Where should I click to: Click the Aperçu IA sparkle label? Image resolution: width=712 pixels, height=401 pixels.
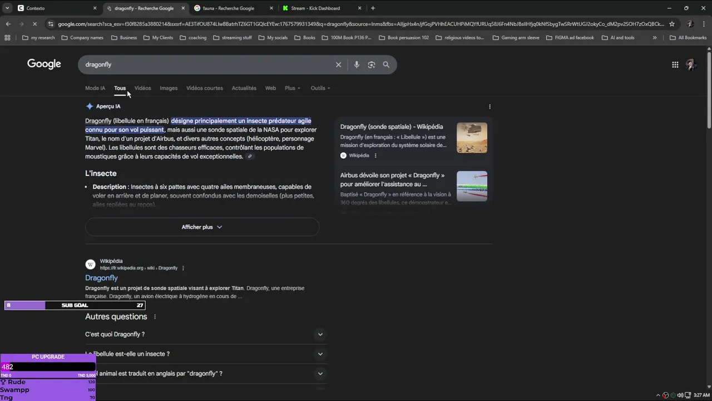(103, 106)
